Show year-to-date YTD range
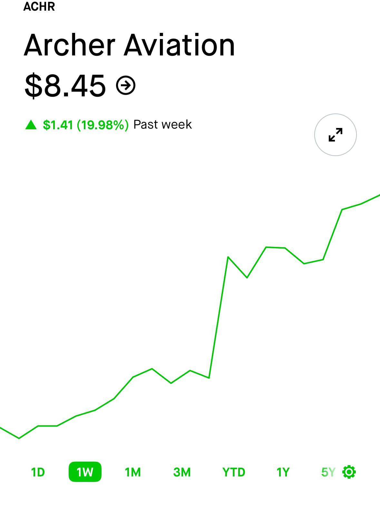380x509 pixels. (234, 472)
